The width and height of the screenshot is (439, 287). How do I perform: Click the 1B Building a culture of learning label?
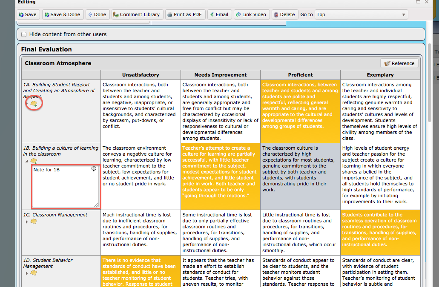point(61,151)
